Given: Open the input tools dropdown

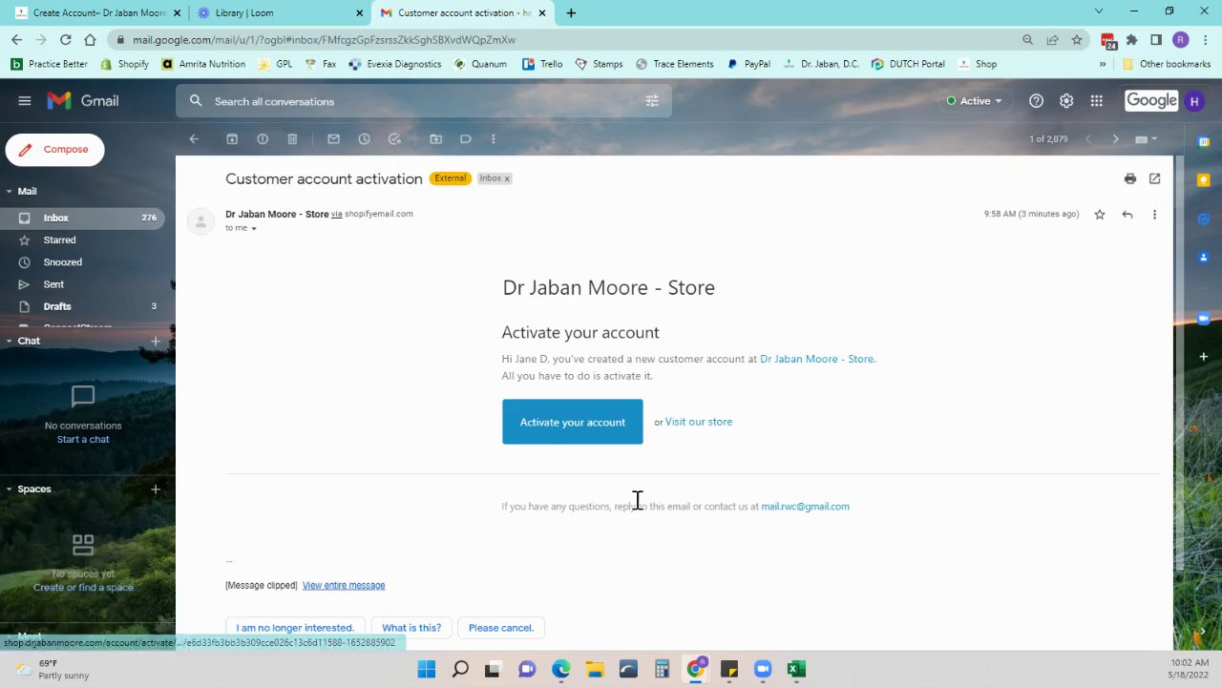Looking at the screenshot, I should point(1145,139).
